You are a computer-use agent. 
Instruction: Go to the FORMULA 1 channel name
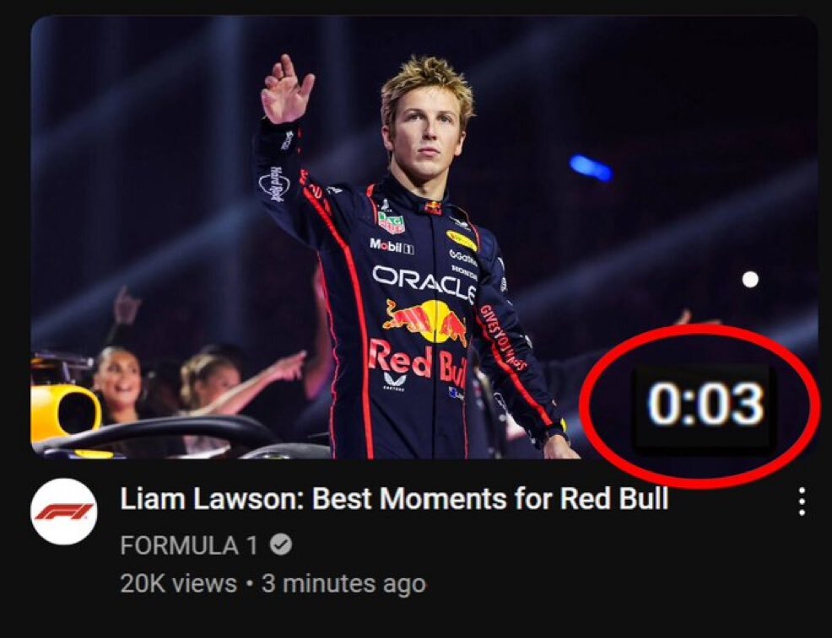(x=189, y=545)
